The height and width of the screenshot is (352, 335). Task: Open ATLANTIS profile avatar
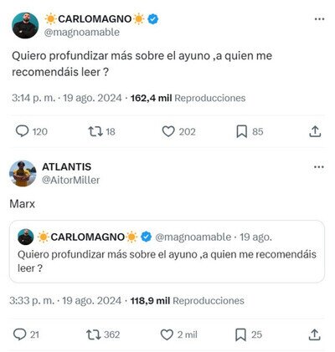(23, 173)
